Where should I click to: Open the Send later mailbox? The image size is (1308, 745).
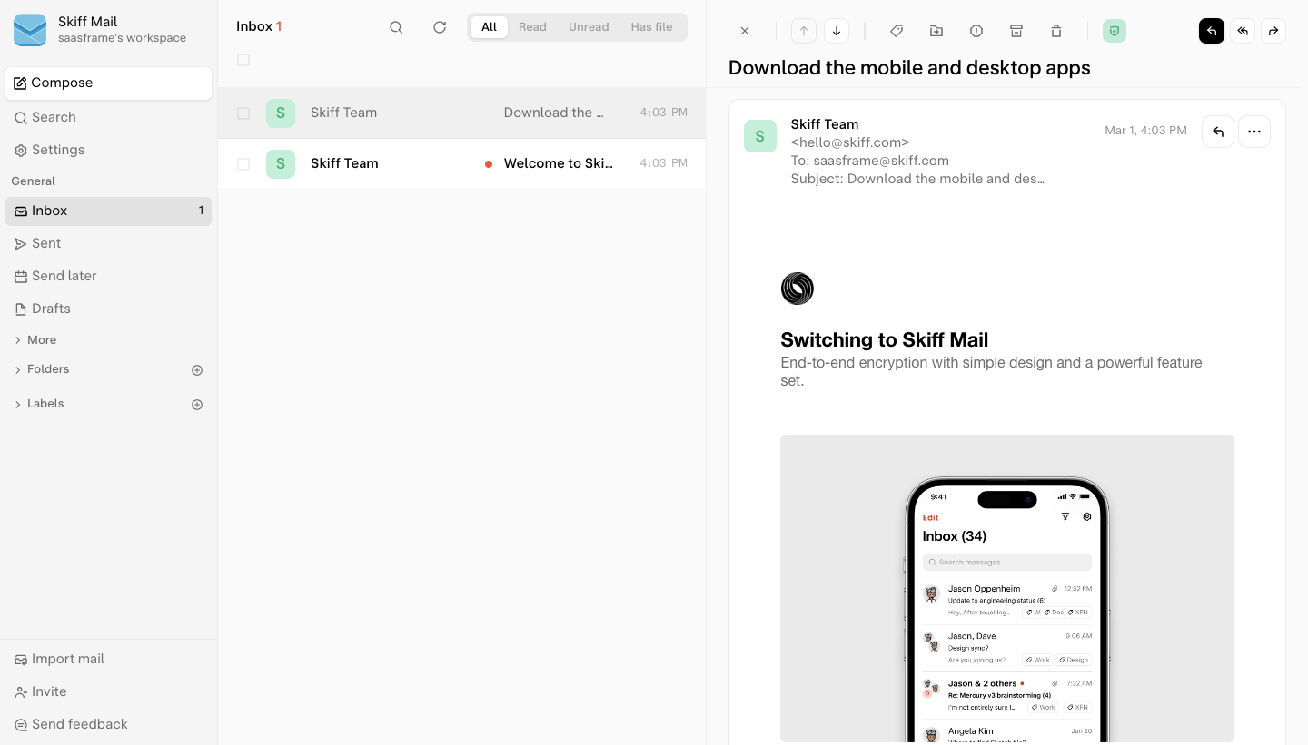point(109,276)
